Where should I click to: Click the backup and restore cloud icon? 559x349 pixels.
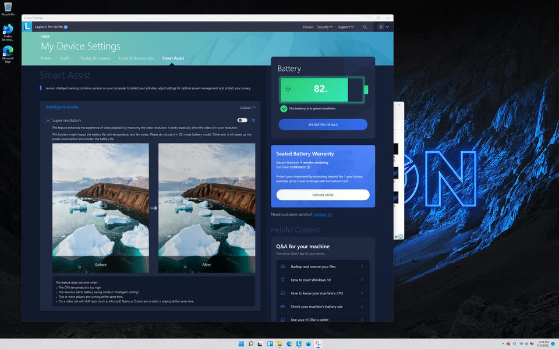tap(283, 266)
